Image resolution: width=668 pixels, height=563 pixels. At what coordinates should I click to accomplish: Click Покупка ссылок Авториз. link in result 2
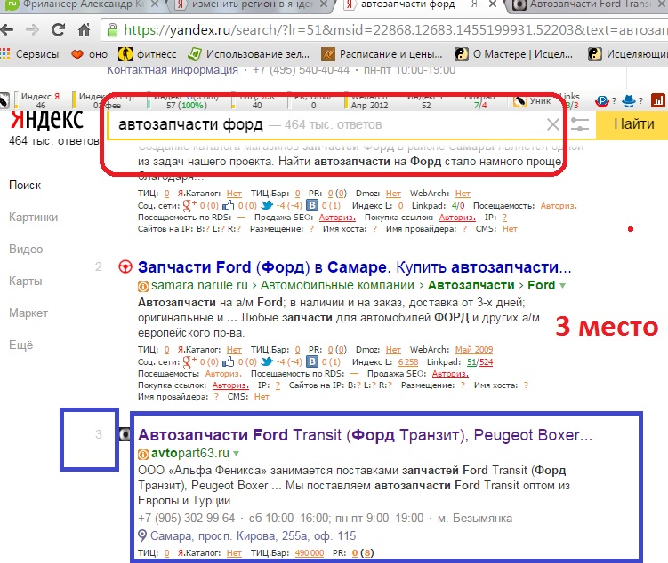pyautogui.click(x=230, y=385)
